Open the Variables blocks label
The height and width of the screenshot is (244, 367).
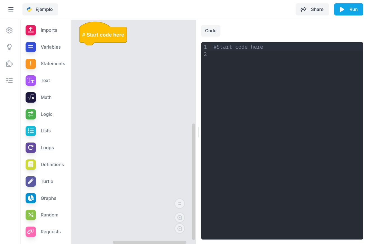point(51,47)
